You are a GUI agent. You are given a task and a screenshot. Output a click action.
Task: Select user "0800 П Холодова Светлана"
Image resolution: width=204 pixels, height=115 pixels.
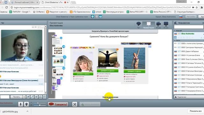point(192,87)
